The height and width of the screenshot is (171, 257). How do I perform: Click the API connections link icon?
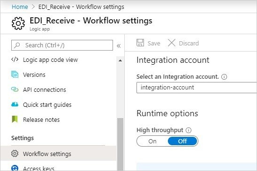pos(15,89)
